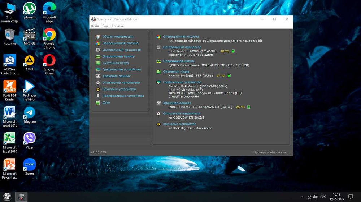Click the Speccy glasses icon in title bar
This screenshot has height=202, width=361.
(93, 19)
